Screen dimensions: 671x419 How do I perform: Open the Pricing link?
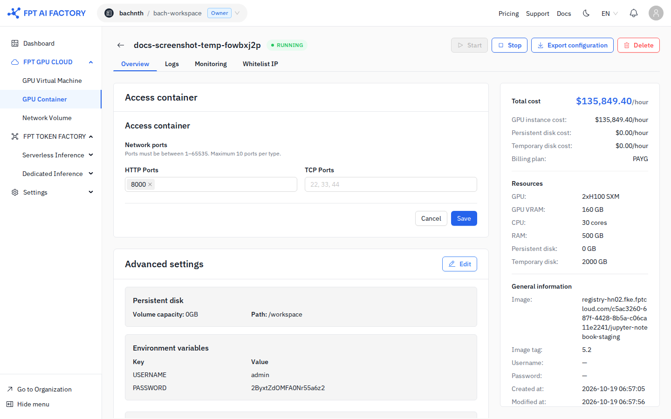[x=509, y=14]
